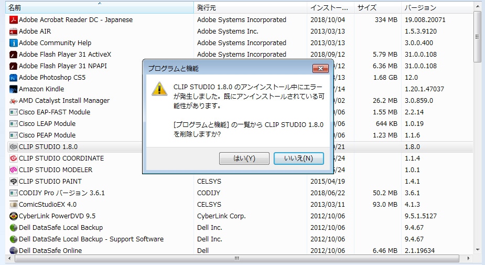The height and width of the screenshot is (265, 485).
Task: Click the AMD Catalyst Install Manager icon
Action: (14, 101)
